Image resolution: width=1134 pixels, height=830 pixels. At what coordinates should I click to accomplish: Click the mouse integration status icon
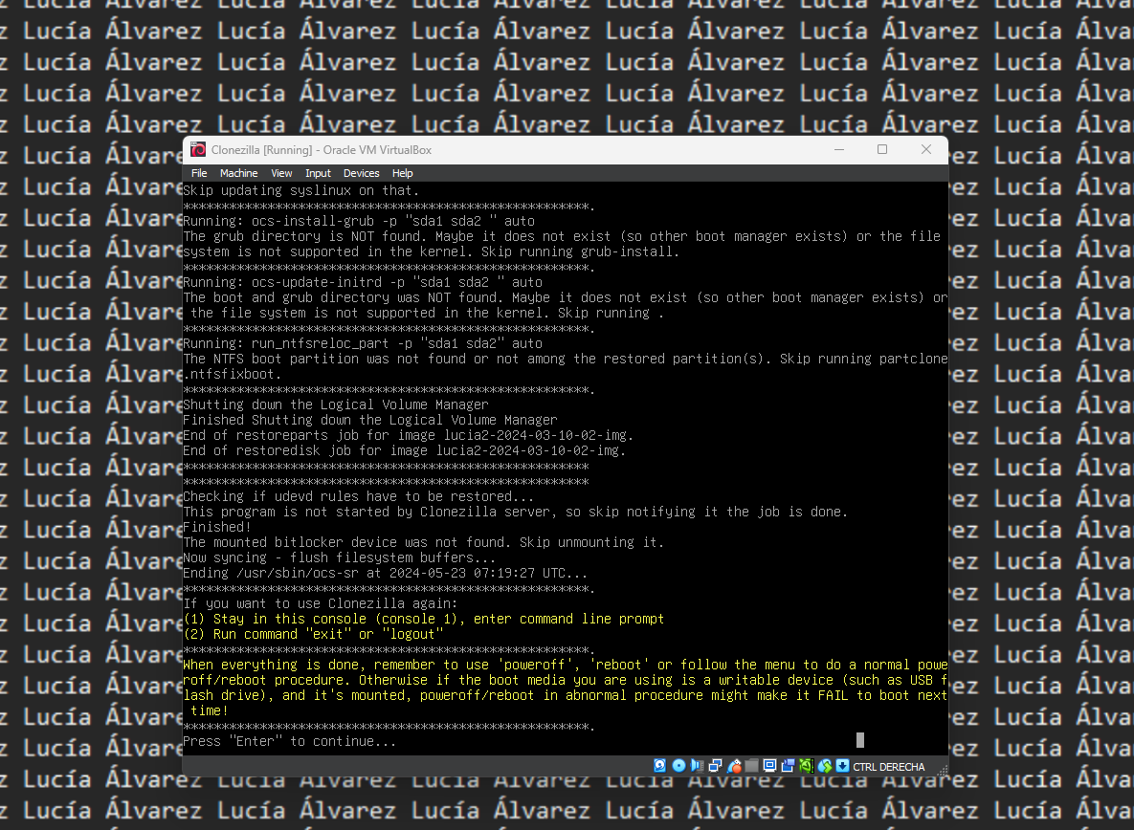pos(825,766)
